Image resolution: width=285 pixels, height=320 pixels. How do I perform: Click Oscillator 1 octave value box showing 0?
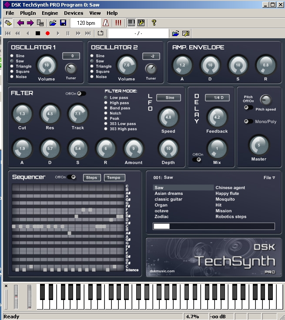click(71, 56)
